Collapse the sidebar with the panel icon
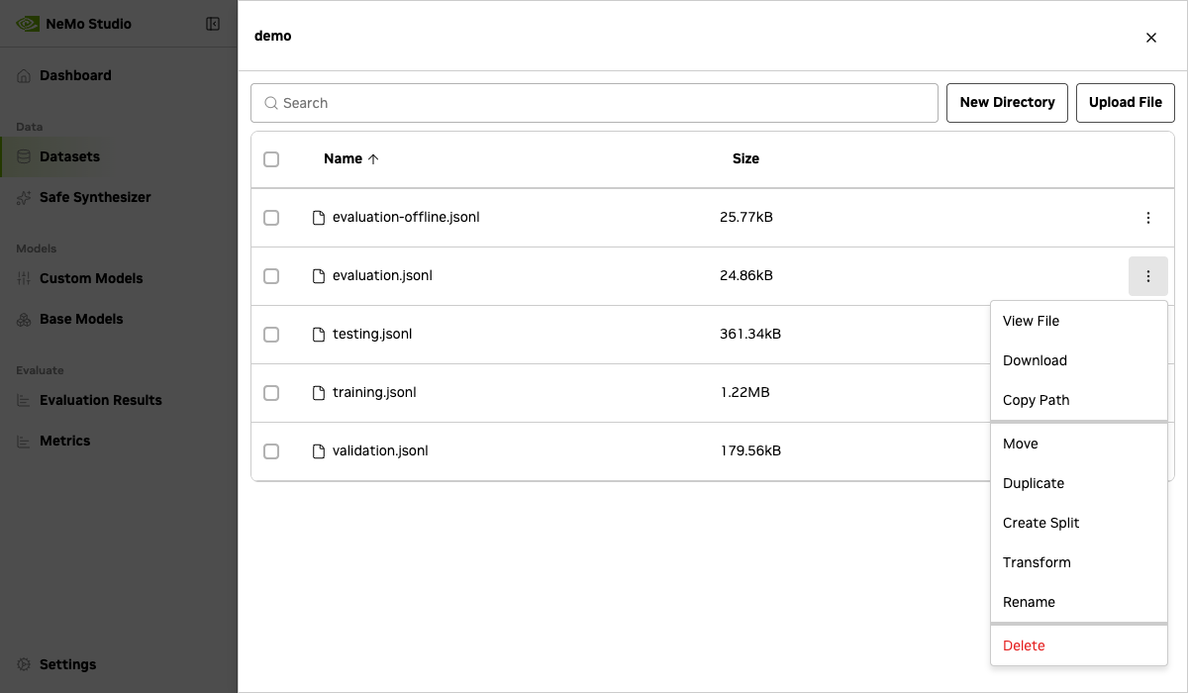The width and height of the screenshot is (1188, 693). [x=213, y=23]
